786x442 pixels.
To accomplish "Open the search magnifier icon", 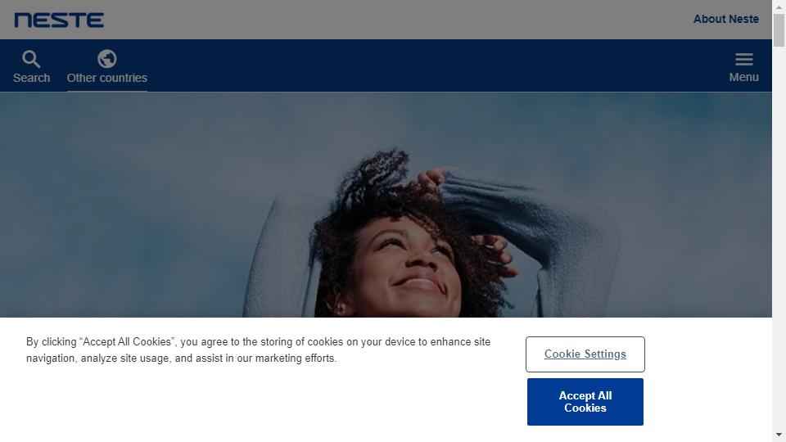I will pyautogui.click(x=31, y=59).
